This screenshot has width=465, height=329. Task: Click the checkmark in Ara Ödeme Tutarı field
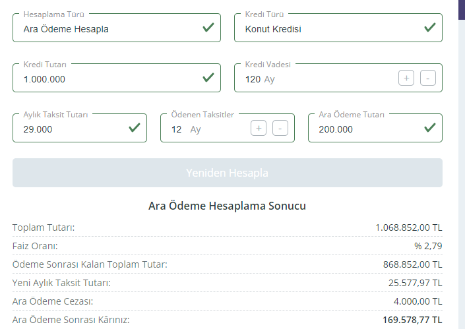click(430, 128)
